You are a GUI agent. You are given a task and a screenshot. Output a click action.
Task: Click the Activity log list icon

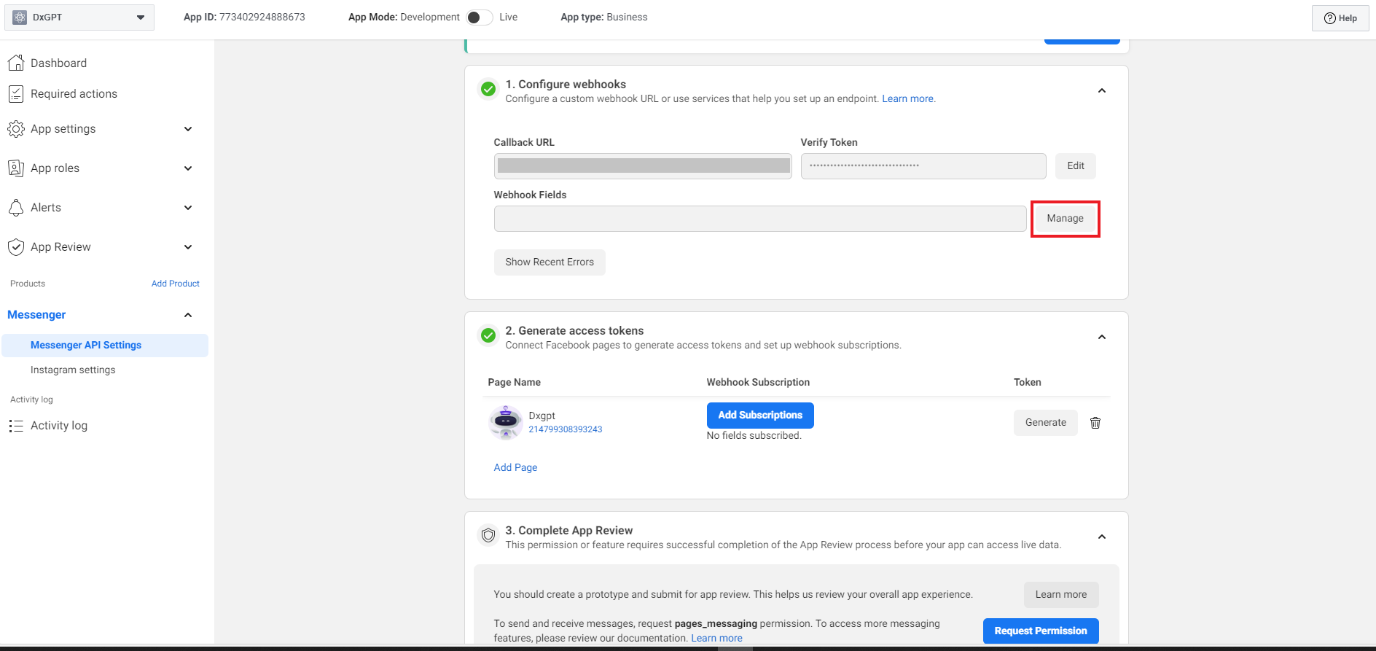(16, 426)
